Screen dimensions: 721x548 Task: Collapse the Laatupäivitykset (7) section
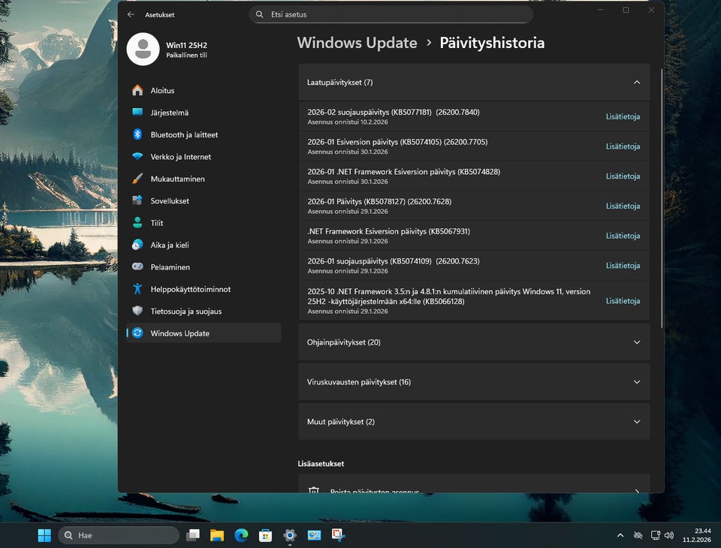[x=636, y=83]
